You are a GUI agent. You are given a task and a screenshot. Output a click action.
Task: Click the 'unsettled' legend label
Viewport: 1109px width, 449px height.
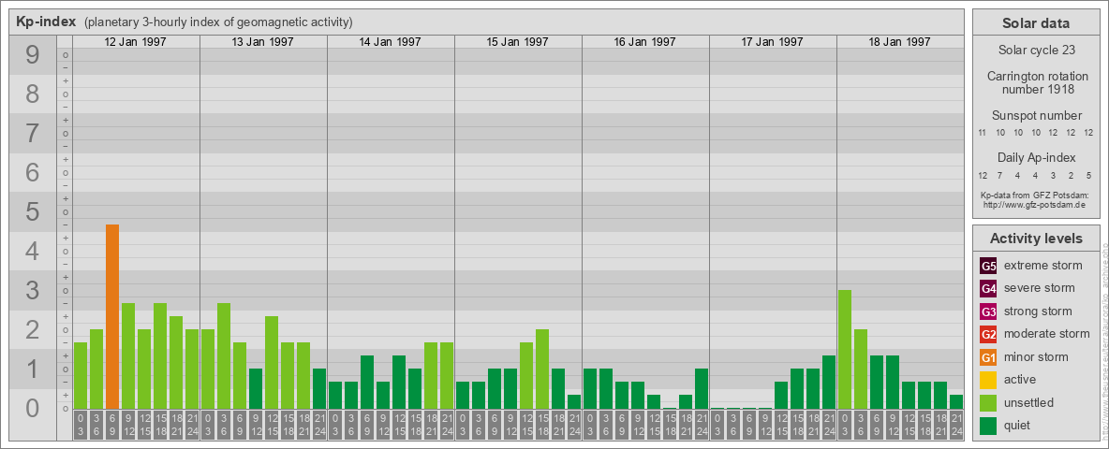pyautogui.click(x=1029, y=402)
